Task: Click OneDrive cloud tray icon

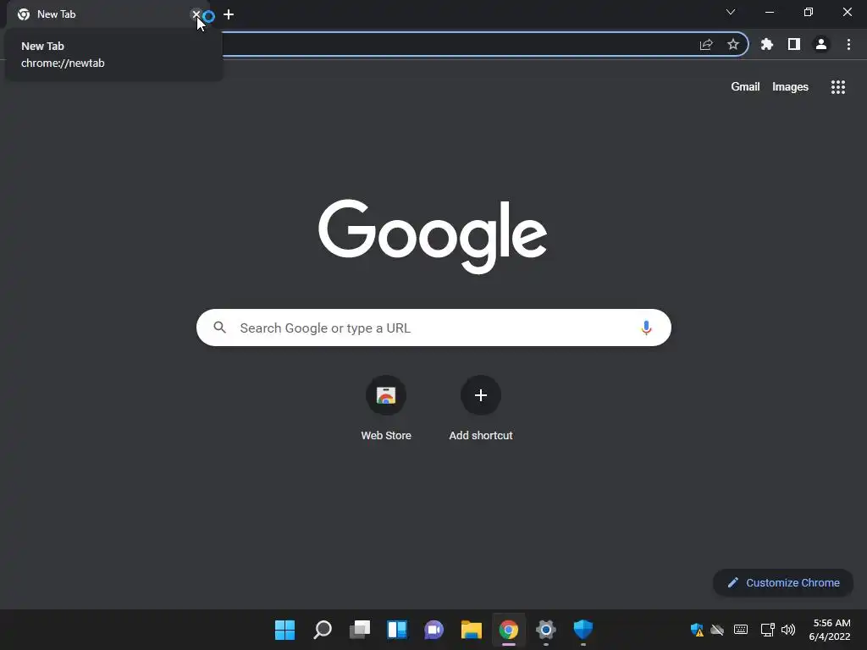Action: coord(717,630)
